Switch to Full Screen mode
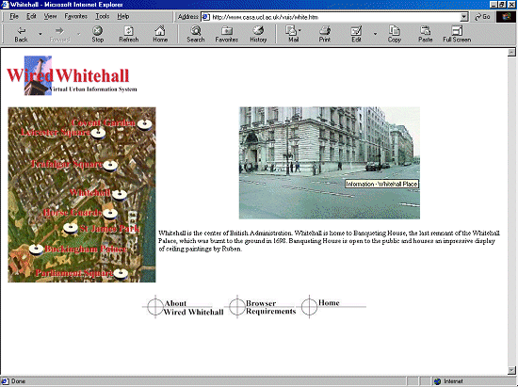This screenshot has width=518, height=387. pos(457,34)
